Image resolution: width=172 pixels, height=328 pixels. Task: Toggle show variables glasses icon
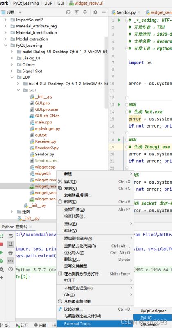[x=10, y=261]
